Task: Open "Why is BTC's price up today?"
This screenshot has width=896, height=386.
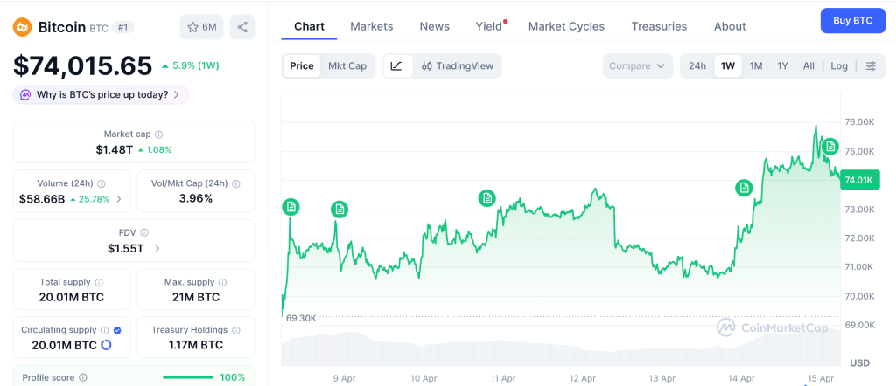Action: 101,94
